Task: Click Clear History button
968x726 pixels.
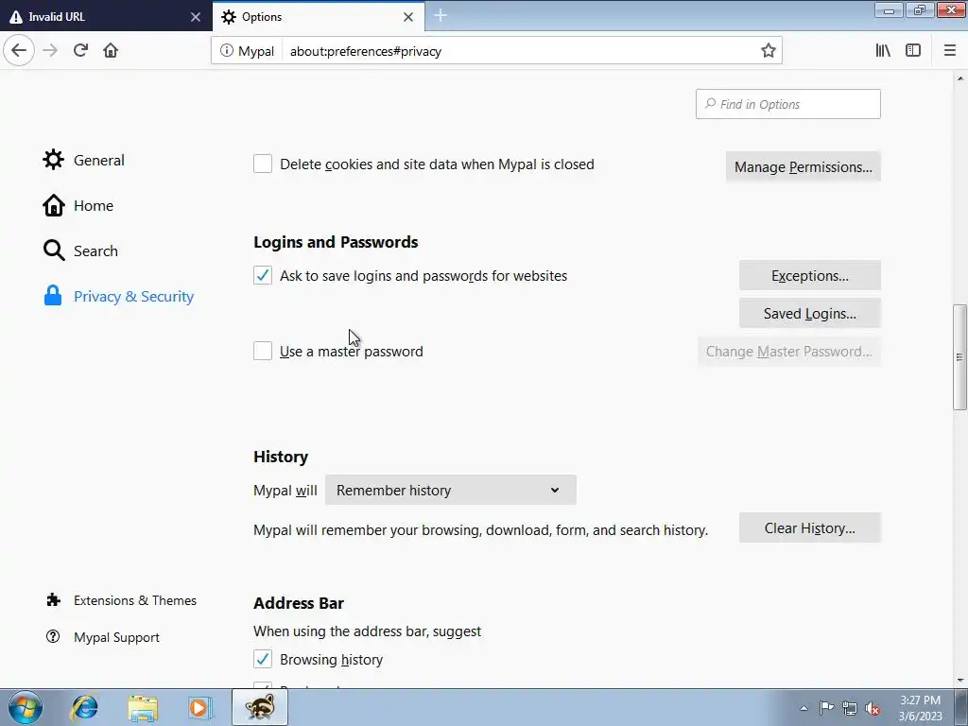Action: tap(810, 527)
